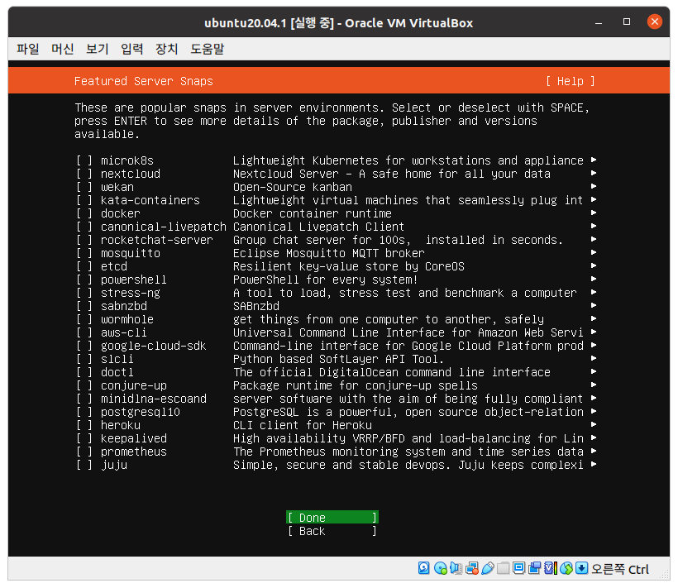Click 'Docker container runtime' description text

click(313, 213)
